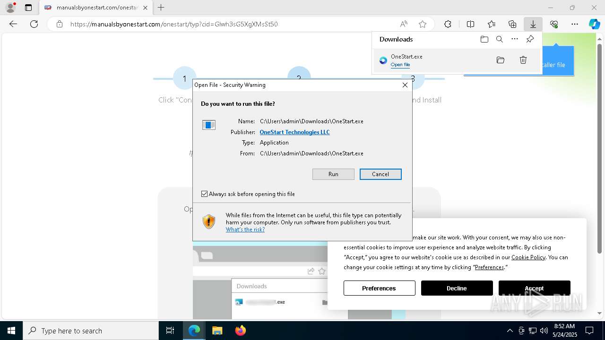View site information lock icon

(x=60, y=24)
